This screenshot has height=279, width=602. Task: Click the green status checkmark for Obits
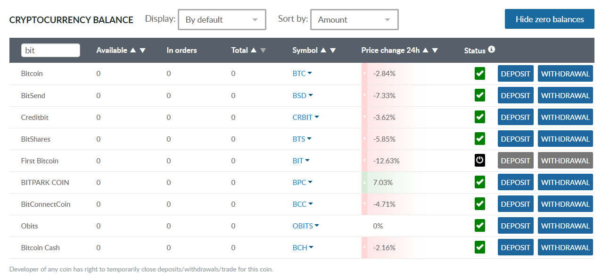[x=479, y=226]
